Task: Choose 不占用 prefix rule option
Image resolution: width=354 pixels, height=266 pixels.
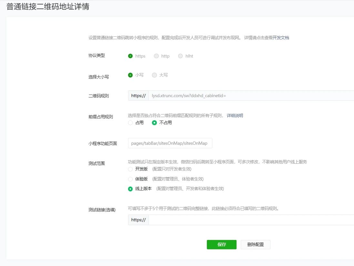Action: pyautogui.click(x=155, y=123)
